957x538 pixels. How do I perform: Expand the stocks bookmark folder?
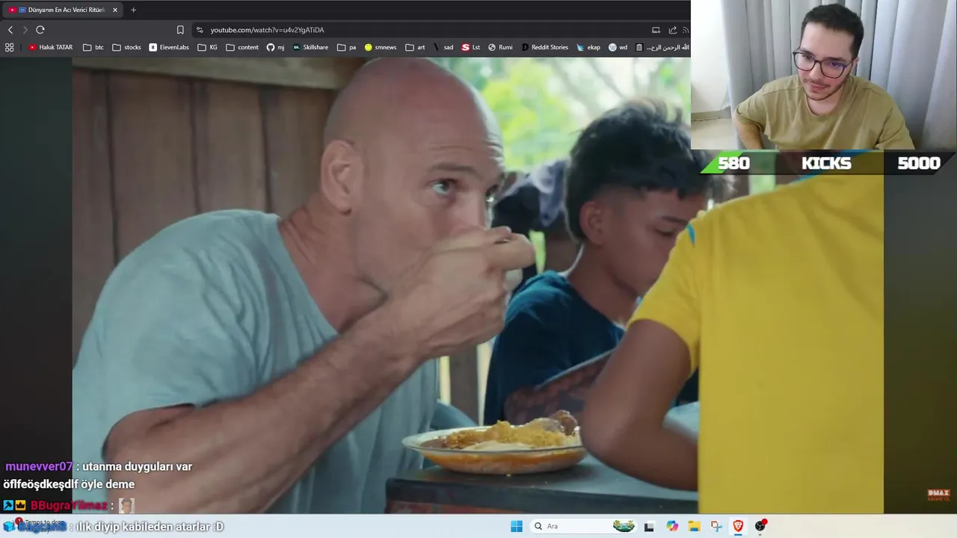126,47
